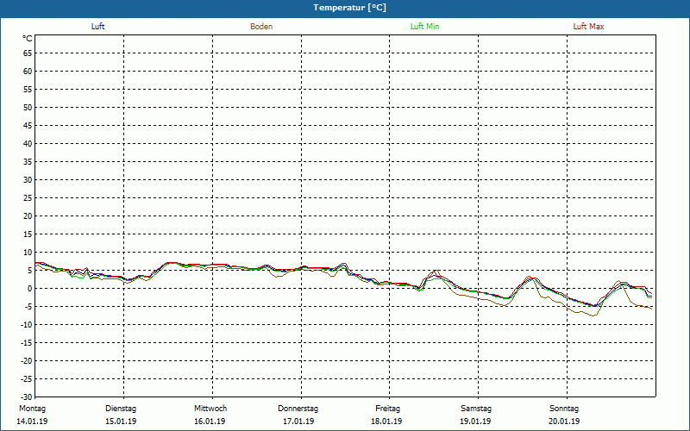Click the 65 y-axis value
The image size is (690, 431).
[28, 53]
